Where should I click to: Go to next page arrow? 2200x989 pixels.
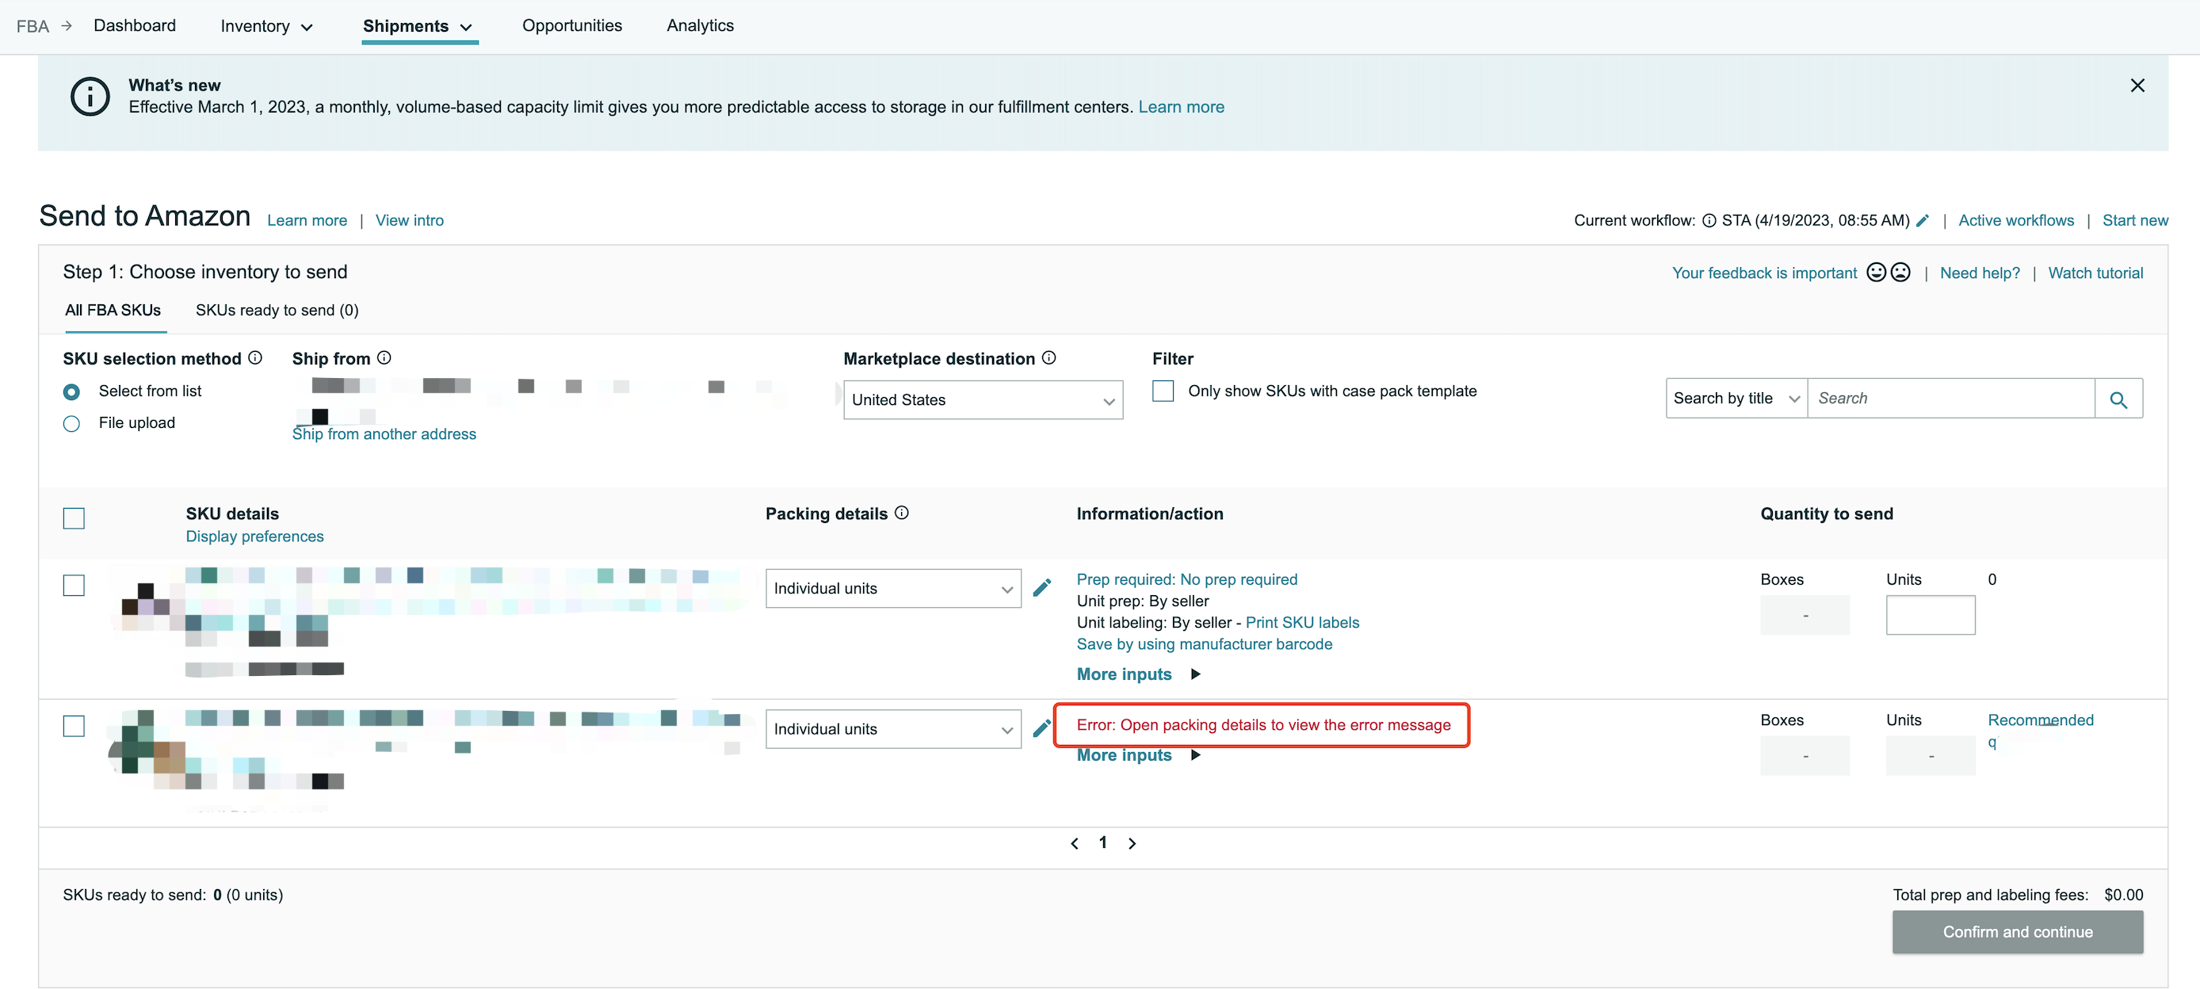point(1132,844)
